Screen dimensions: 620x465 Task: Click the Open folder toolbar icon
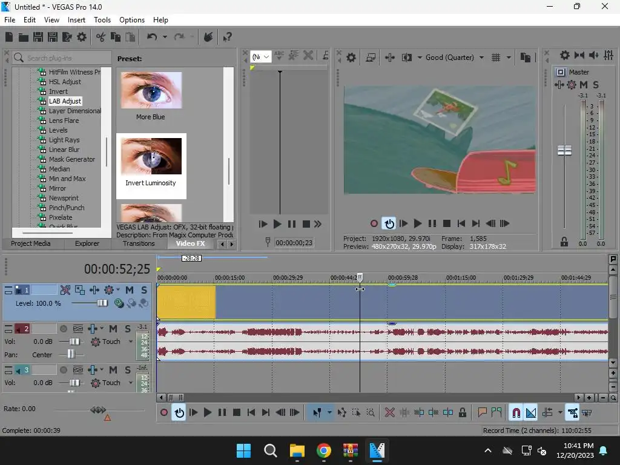[x=24, y=38]
